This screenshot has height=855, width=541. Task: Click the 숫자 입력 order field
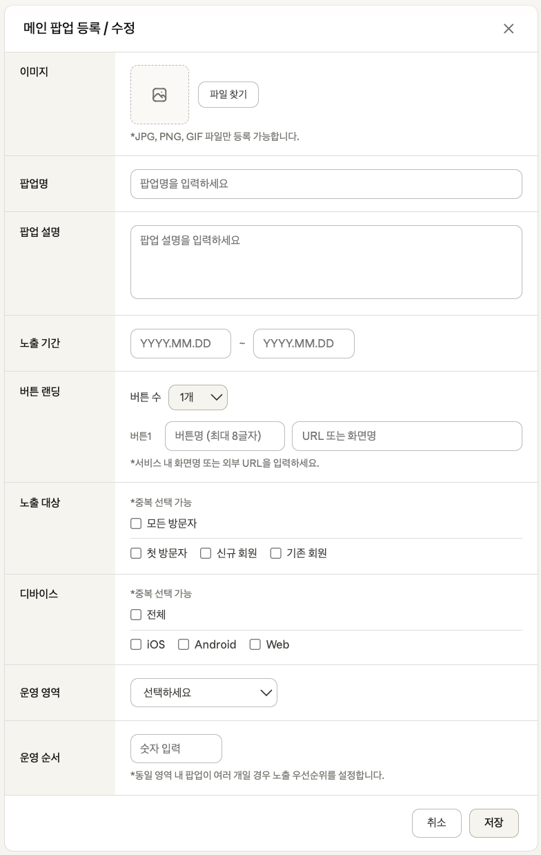[176, 749]
